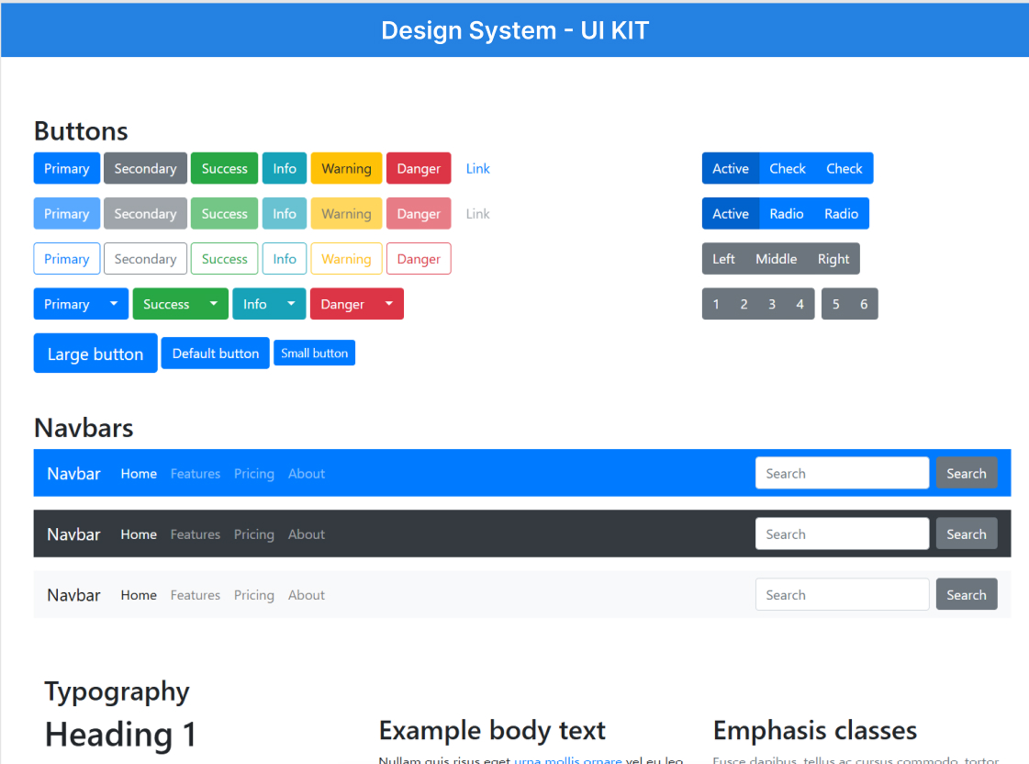Focus the Search field in blue navbar

(x=841, y=474)
